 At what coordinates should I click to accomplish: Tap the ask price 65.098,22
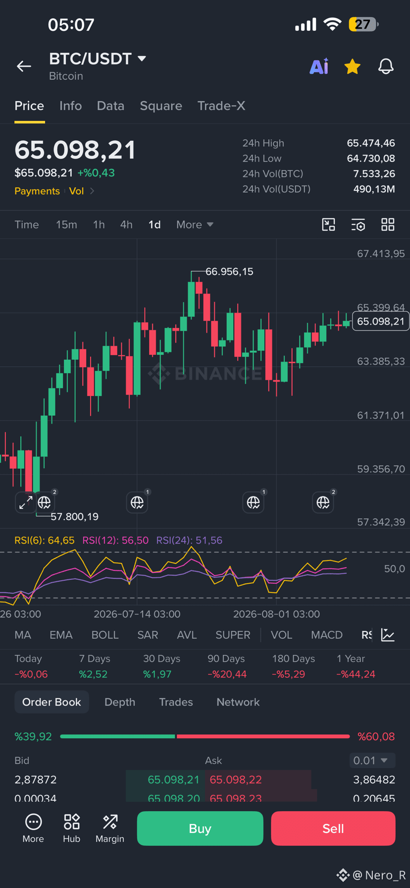[236, 779]
